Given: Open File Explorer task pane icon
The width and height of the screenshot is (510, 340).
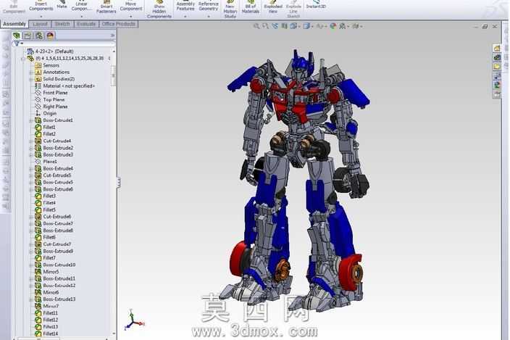Looking at the screenshot, I should coord(497,67).
